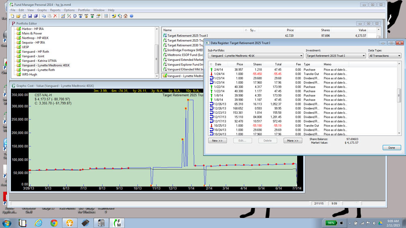Click the New >> button
Screen dimensions: 406x228
coord(217,141)
